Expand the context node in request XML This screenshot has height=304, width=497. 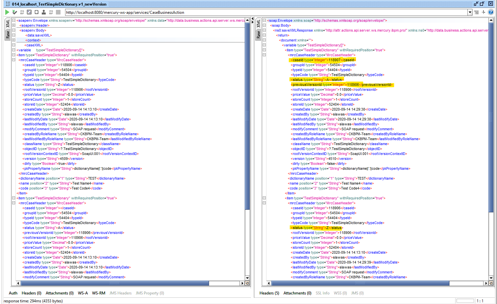(13, 40)
